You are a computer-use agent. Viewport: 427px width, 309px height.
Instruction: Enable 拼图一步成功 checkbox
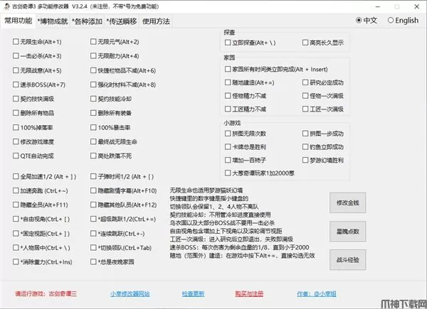(305, 134)
